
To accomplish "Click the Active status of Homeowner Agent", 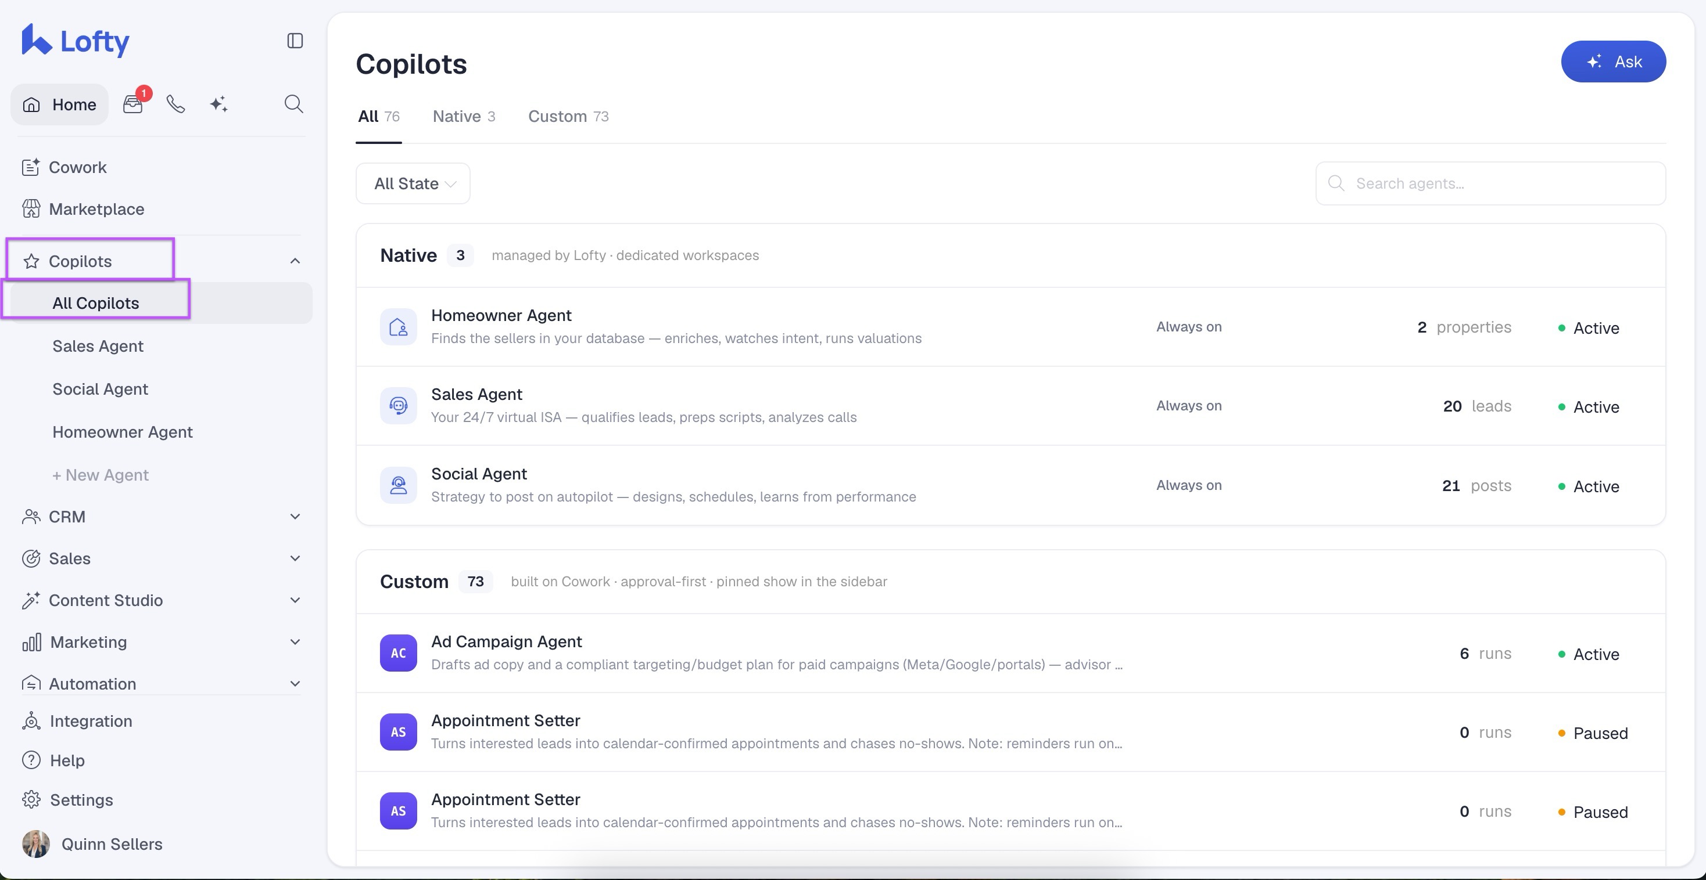I will tap(1588, 328).
